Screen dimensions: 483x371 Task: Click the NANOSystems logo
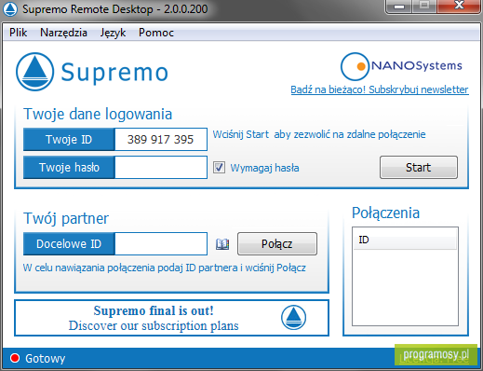coord(401,66)
